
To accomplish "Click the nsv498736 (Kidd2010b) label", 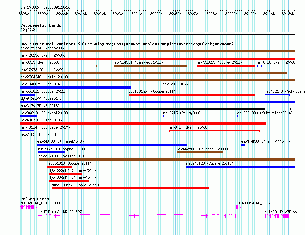I will pyautogui.click(x=42, y=120).
